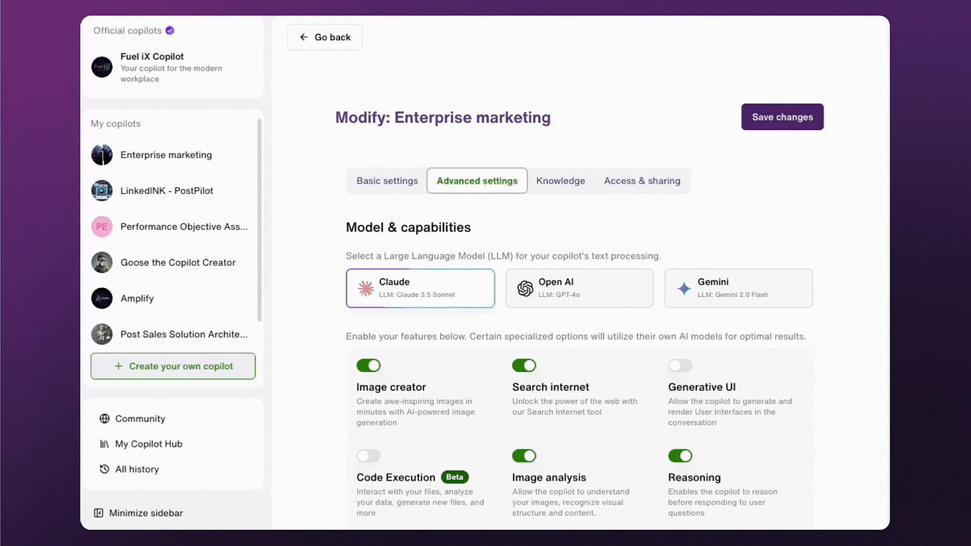Enable the Generative UI toggle
This screenshot has height=546, width=971.
(680, 365)
